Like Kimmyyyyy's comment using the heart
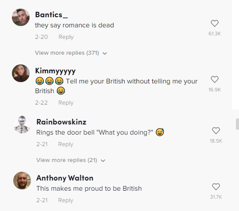The image size is (239, 211). 215,79
